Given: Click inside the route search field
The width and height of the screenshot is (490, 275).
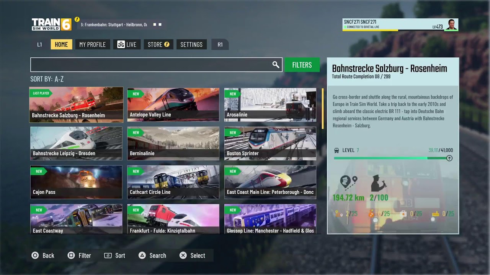Looking at the screenshot, I should [x=156, y=65].
